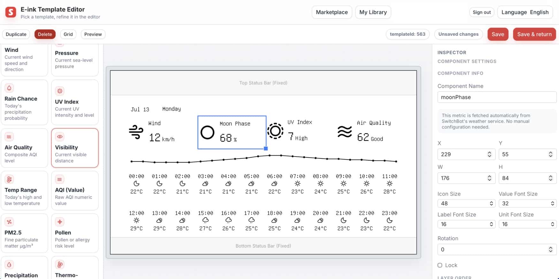Click the COMPONENT SETTINGS heading

(x=467, y=61)
